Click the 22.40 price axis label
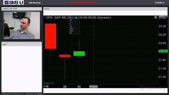The height and width of the screenshot is (95, 169). 162,26
